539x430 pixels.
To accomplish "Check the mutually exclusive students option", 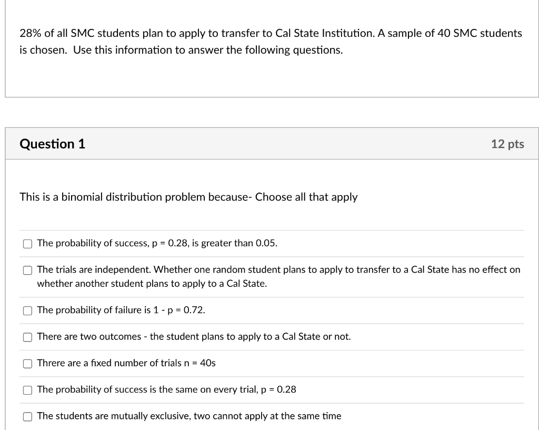I will pyautogui.click(x=27, y=416).
